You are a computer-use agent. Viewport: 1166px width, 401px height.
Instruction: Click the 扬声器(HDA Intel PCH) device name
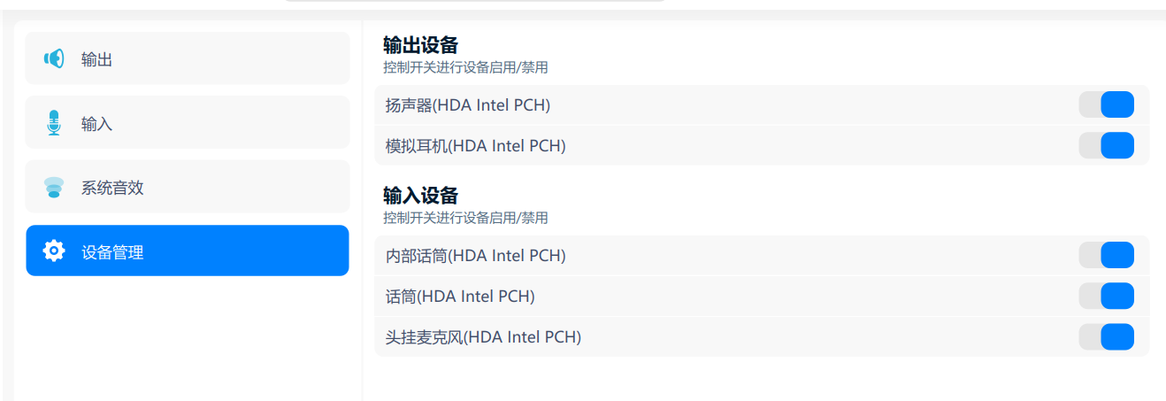tap(468, 105)
